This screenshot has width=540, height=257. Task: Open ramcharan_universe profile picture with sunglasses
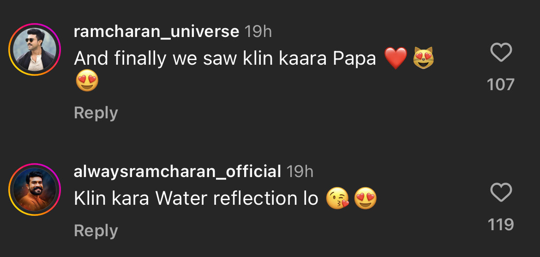(x=35, y=49)
